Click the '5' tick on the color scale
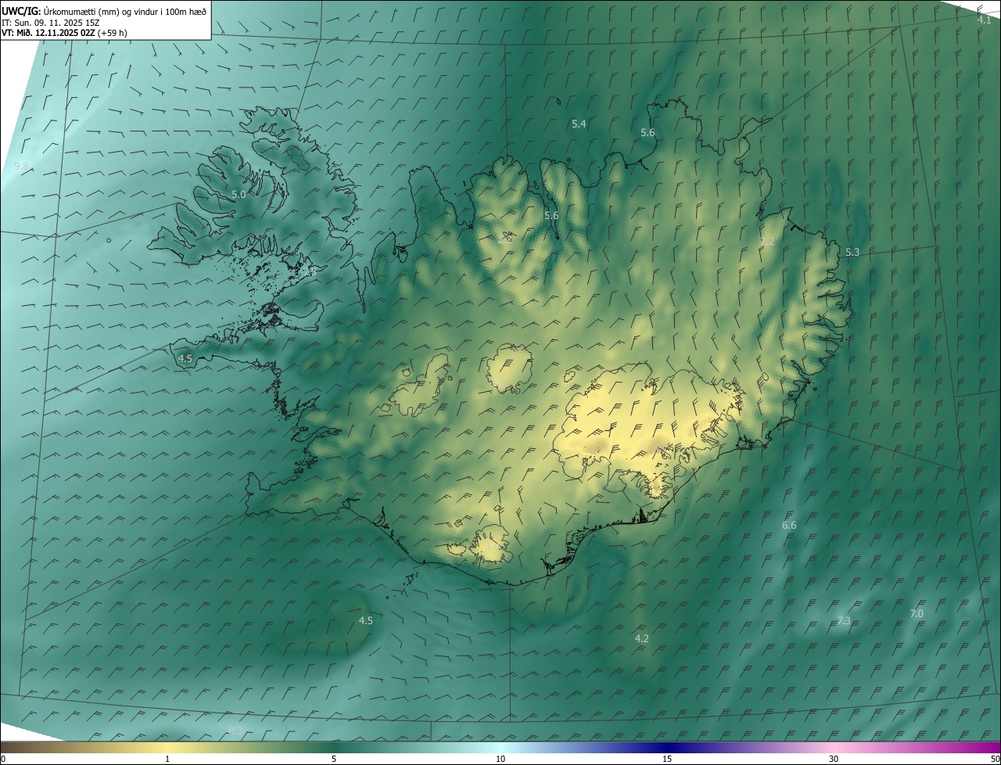The image size is (1001, 765). [x=334, y=759]
